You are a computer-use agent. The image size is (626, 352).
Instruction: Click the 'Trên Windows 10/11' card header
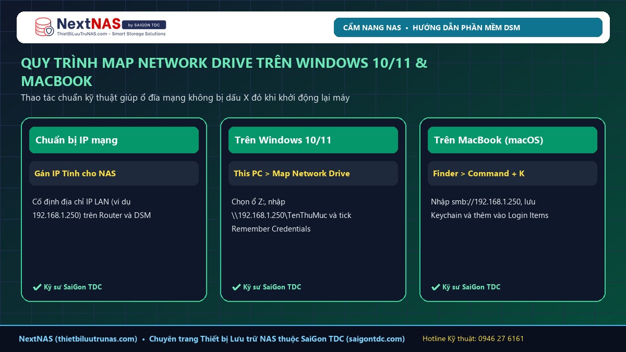pos(313,140)
